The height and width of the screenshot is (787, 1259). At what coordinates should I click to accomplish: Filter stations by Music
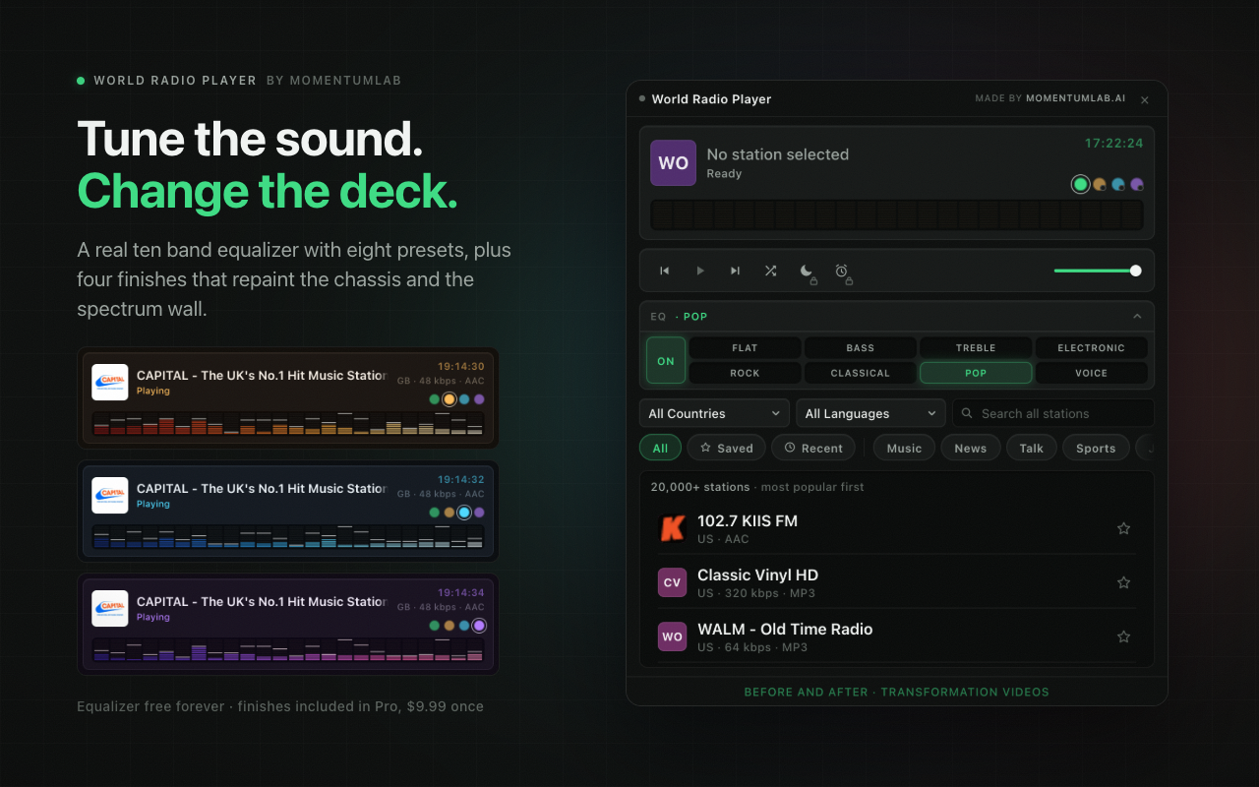[x=904, y=448]
